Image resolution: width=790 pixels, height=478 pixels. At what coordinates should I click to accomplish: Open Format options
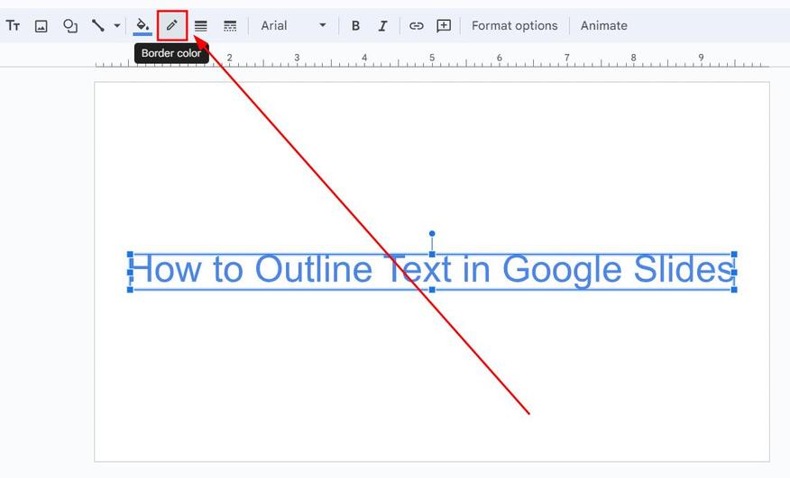[x=514, y=26]
